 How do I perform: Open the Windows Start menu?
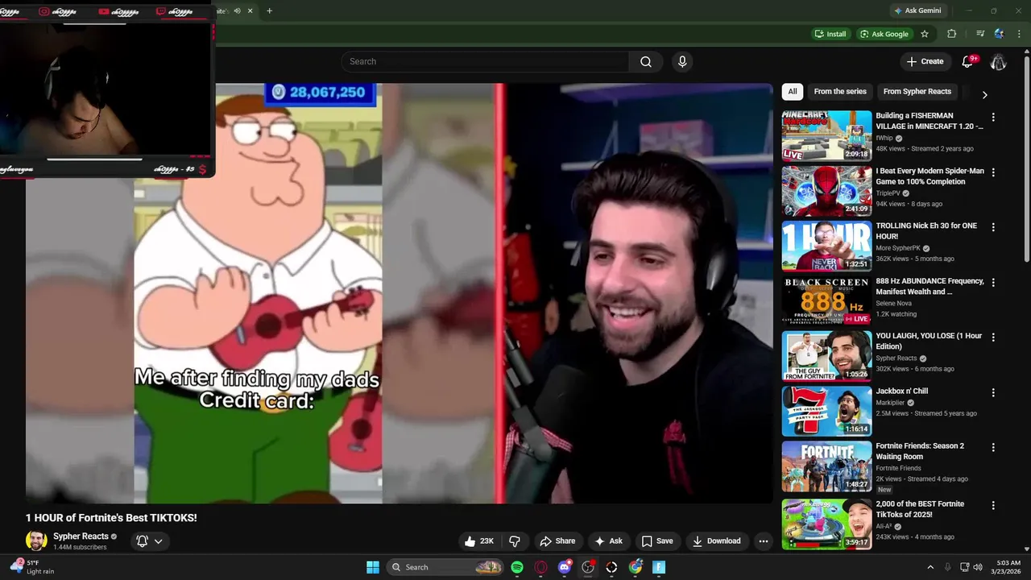373,567
